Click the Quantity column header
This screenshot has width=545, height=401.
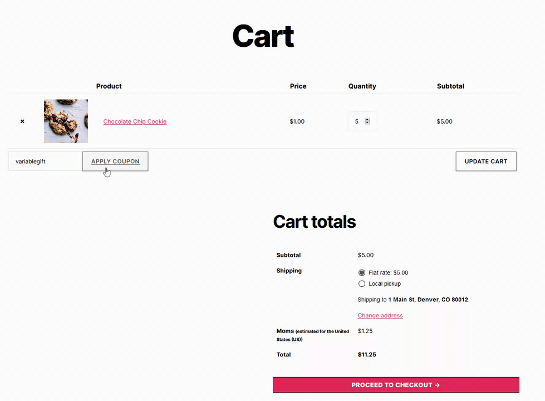[362, 86]
